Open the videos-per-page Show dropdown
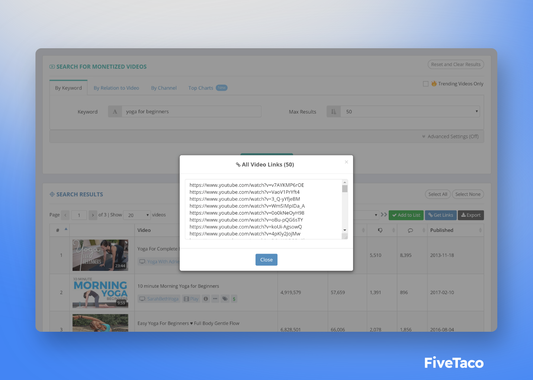 pyautogui.click(x=137, y=215)
